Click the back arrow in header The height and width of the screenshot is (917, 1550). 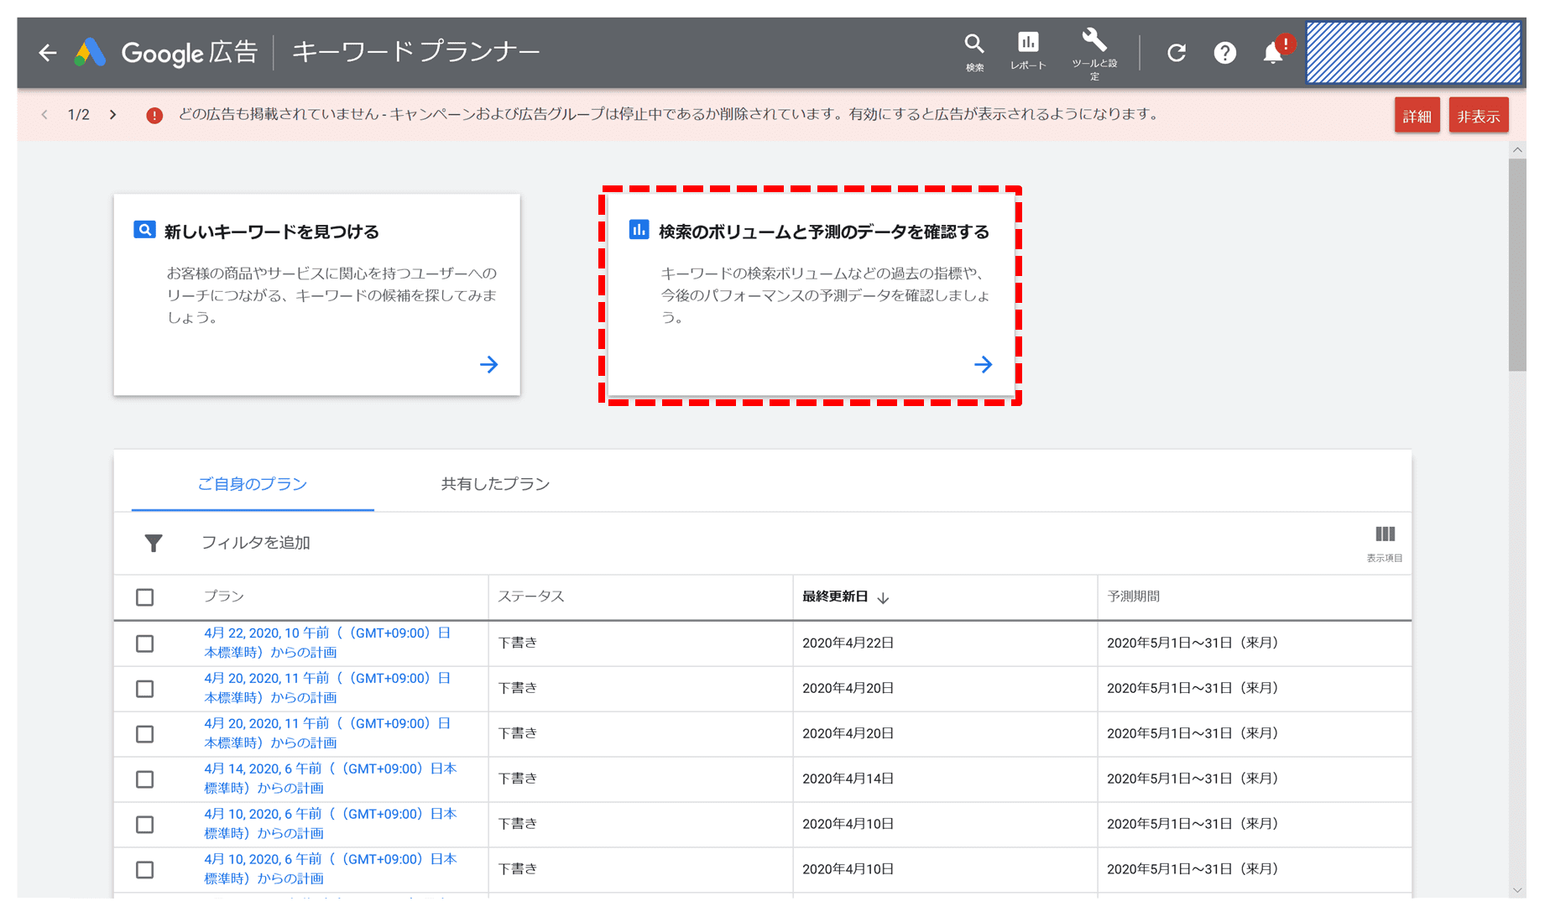[x=48, y=53]
